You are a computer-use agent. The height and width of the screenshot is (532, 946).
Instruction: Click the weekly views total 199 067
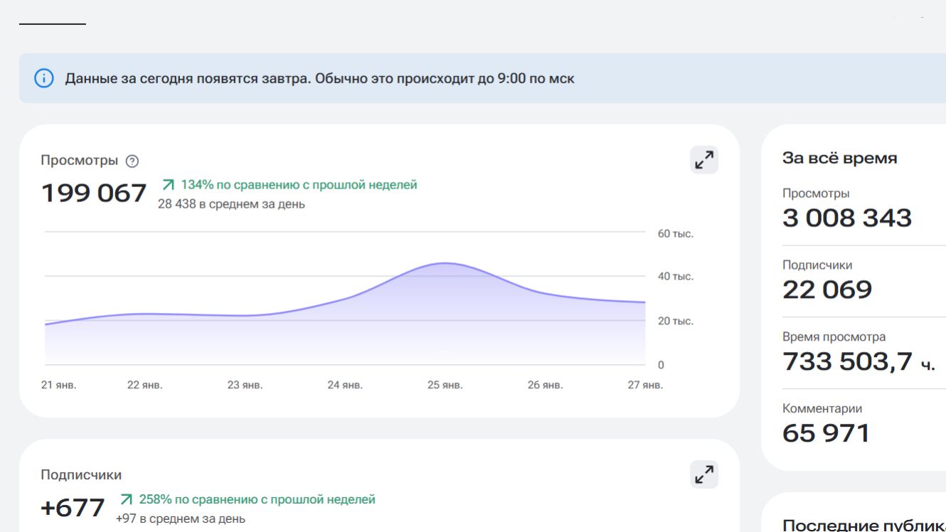pyautogui.click(x=94, y=193)
